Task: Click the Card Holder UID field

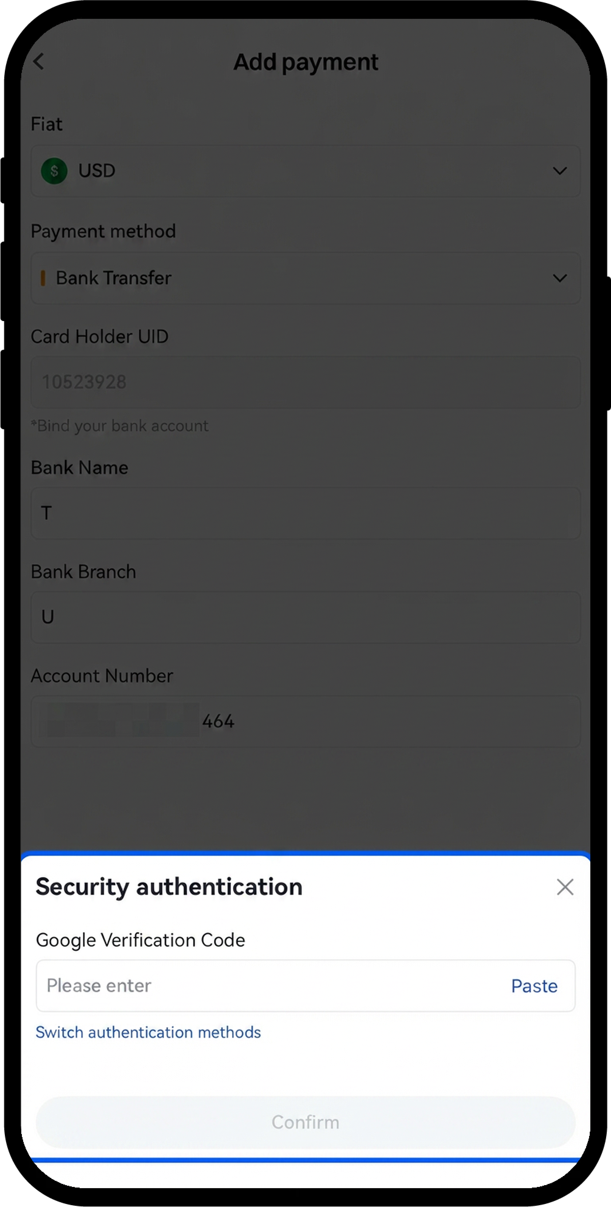Action: (305, 382)
